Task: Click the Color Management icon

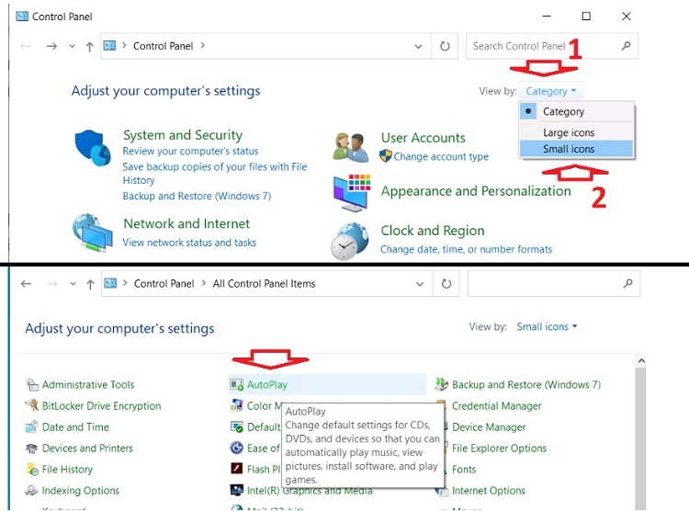Action: 236,405
